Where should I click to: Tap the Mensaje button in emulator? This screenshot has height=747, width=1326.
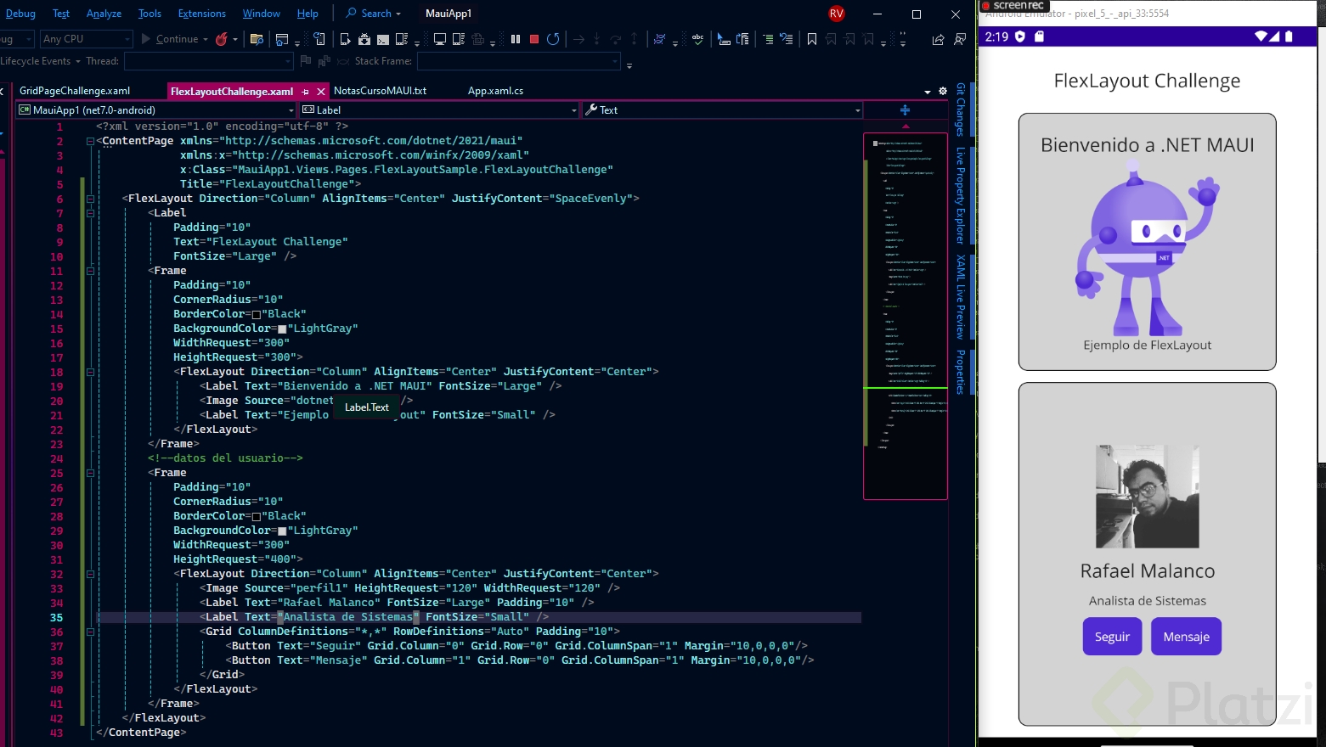[x=1186, y=637]
